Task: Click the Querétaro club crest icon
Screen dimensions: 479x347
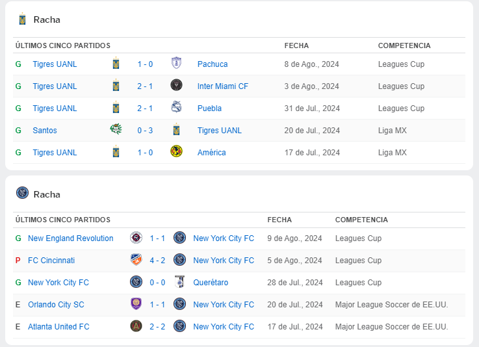Action: click(x=180, y=282)
